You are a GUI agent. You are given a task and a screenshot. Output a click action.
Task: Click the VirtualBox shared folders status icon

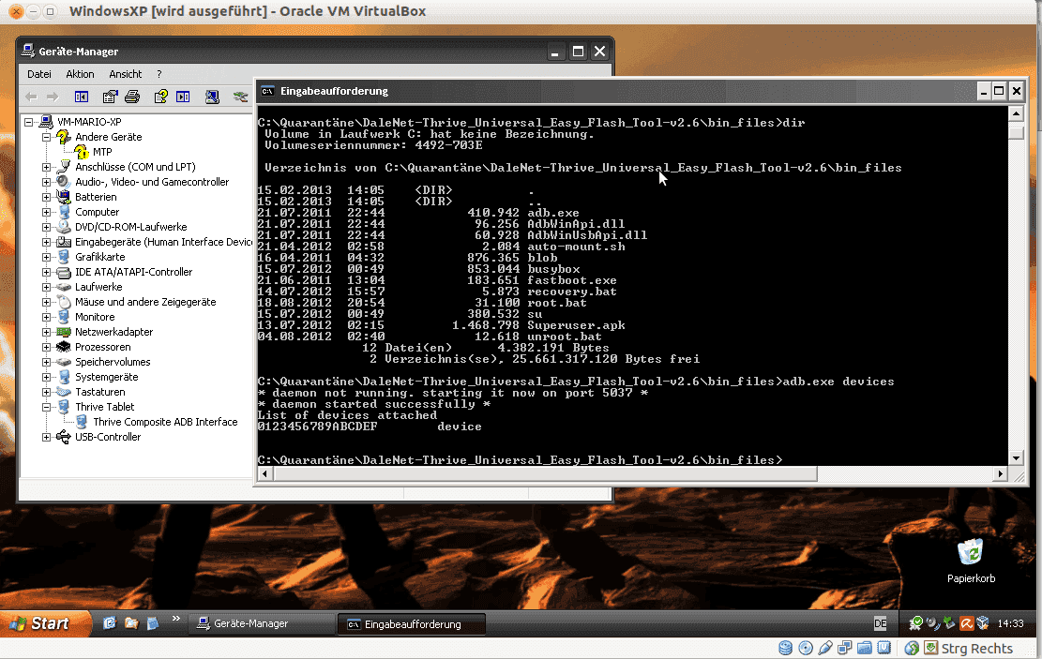(x=865, y=648)
